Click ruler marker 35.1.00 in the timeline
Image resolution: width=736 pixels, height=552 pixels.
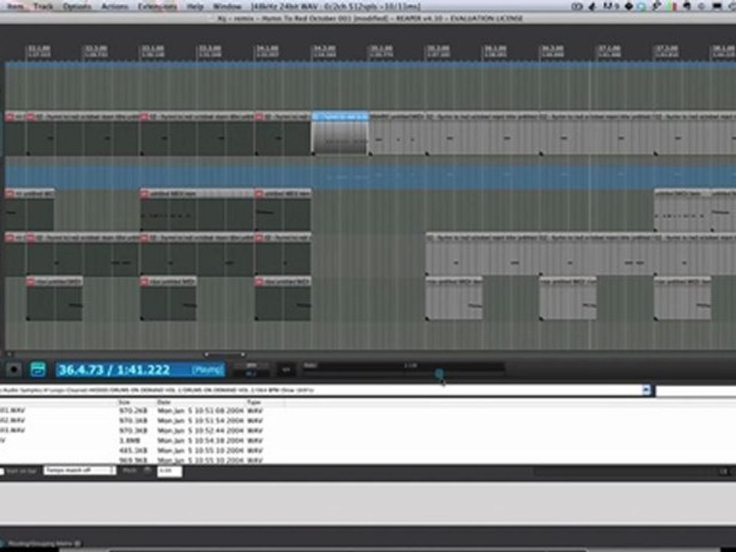pos(381,51)
